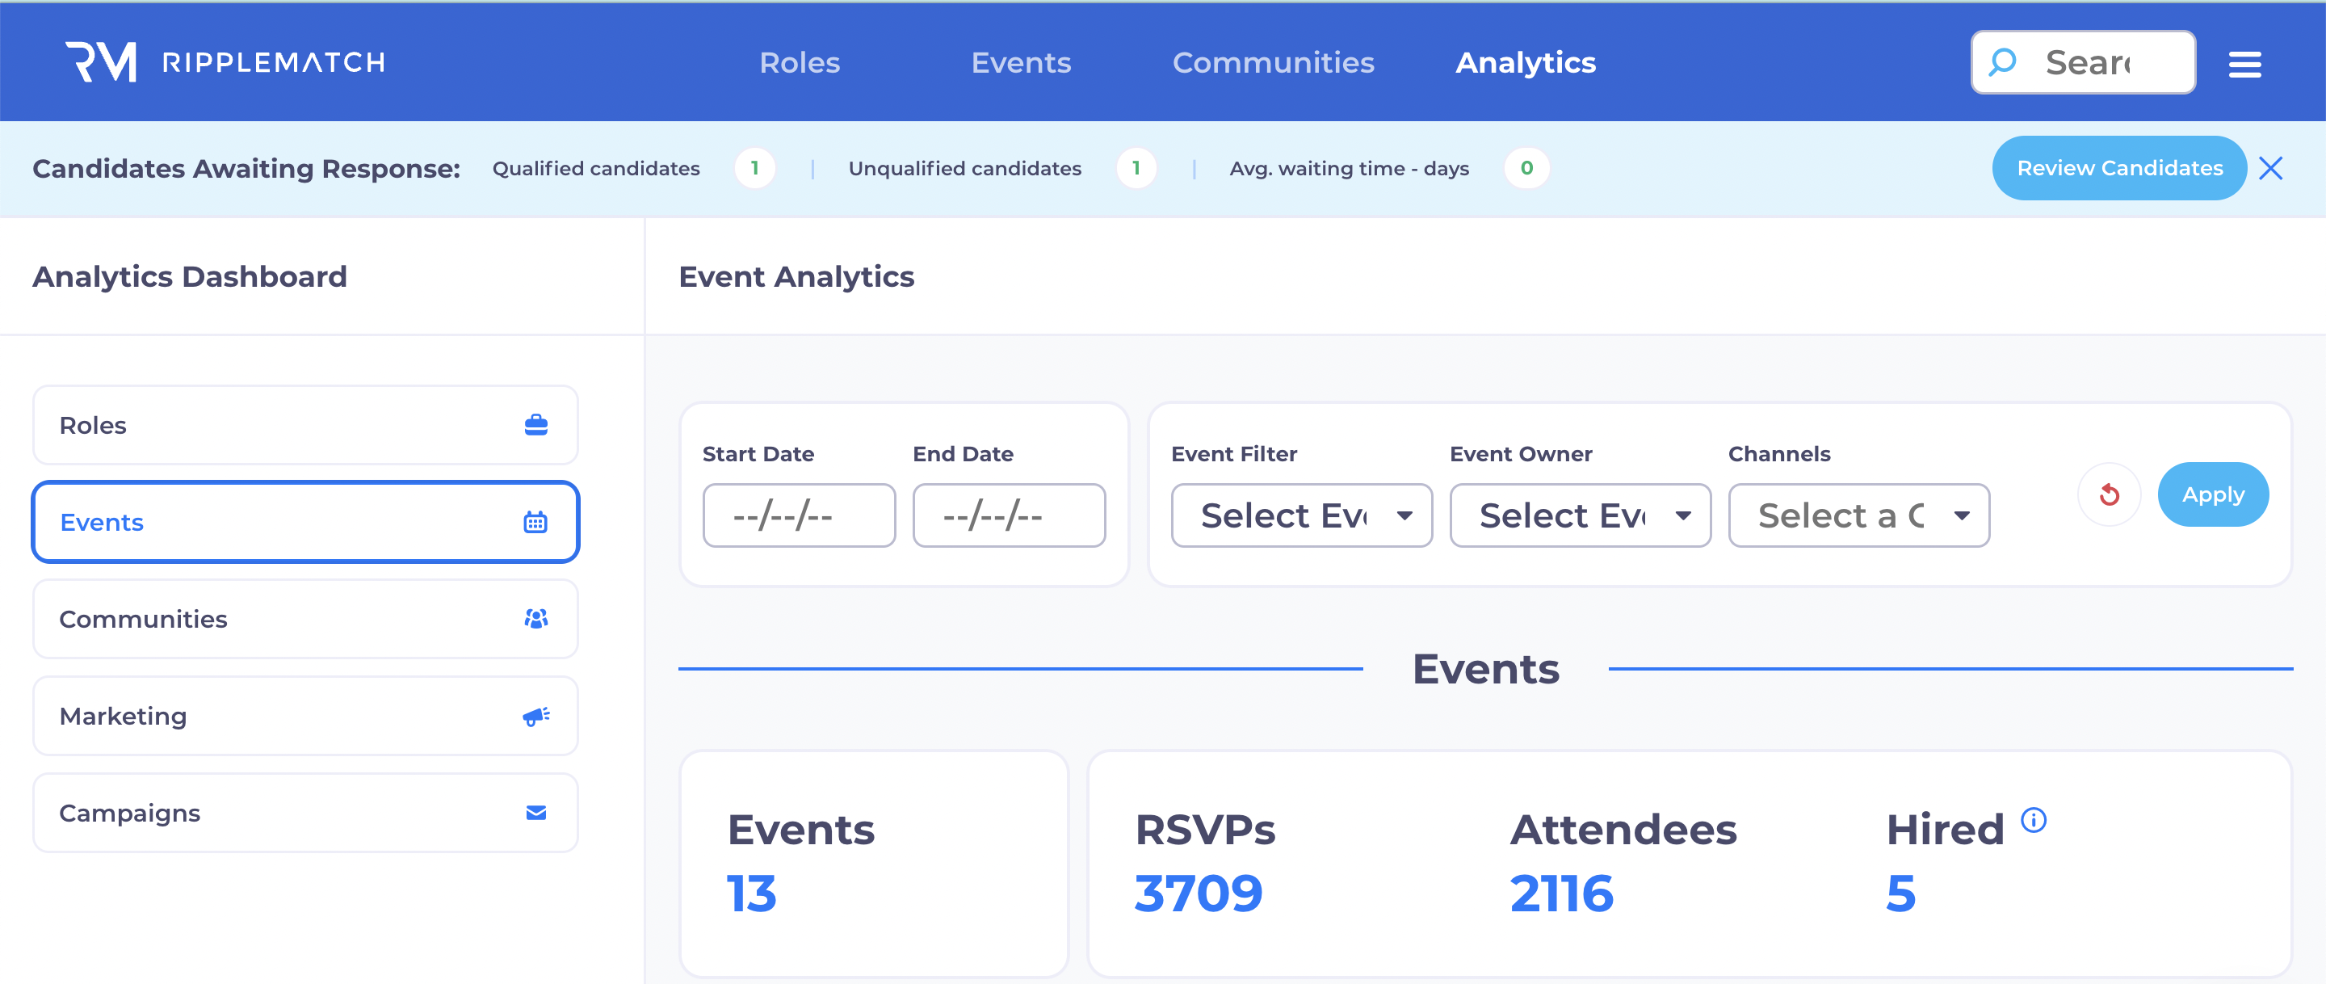Click the Start Date field
The width and height of the screenshot is (2326, 984).
(x=798, y=515)
